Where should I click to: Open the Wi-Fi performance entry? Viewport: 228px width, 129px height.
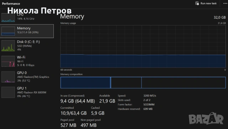[27, 61]
